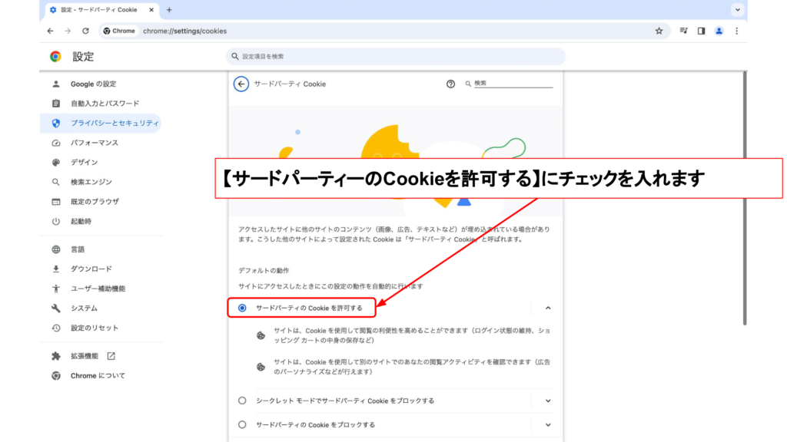
Task: Open the side panel icon in toolbar
Action: point(701,31)
